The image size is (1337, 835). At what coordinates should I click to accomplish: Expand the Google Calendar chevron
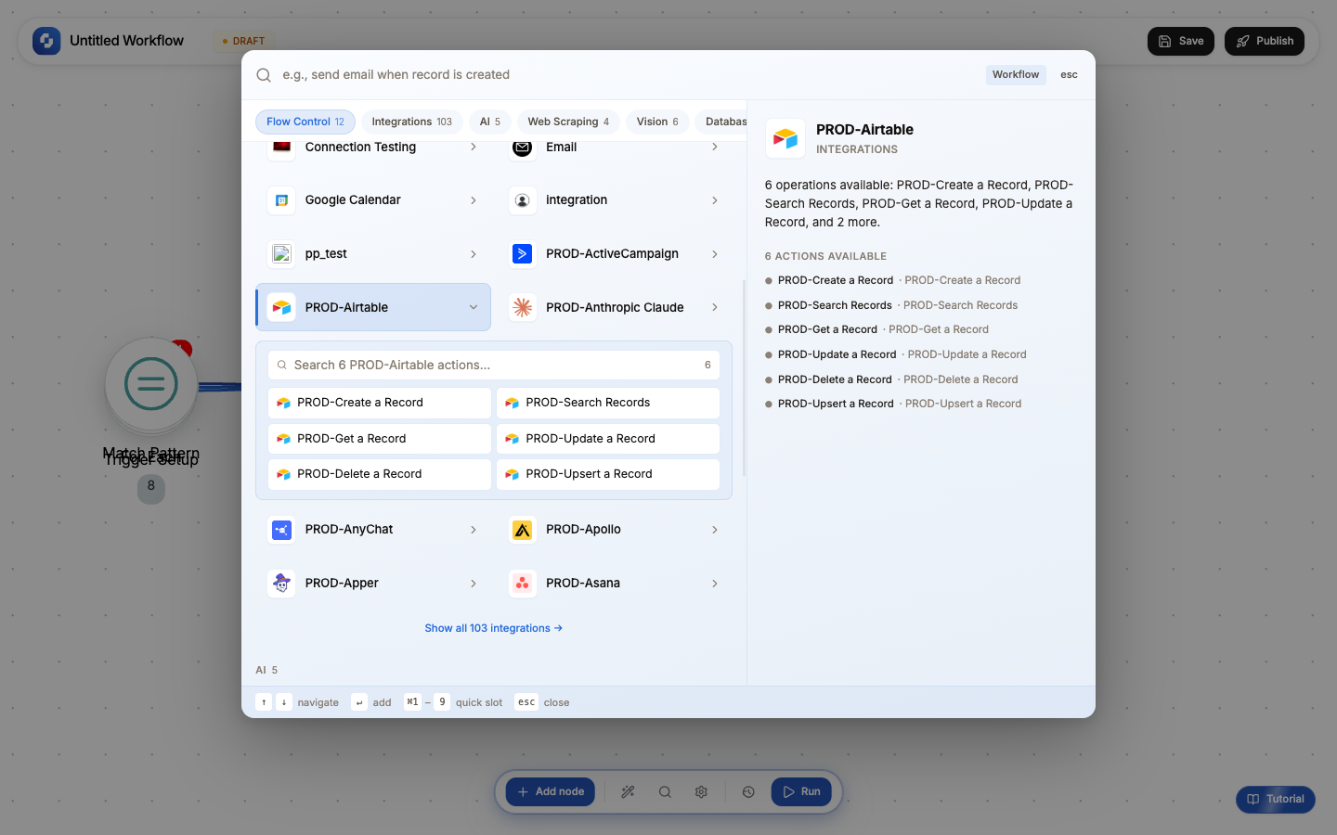click(474, 200)
